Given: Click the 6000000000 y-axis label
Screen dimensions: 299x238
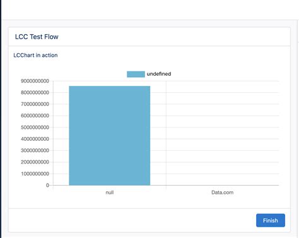Looking at the screenshot, I should [35, 116].
